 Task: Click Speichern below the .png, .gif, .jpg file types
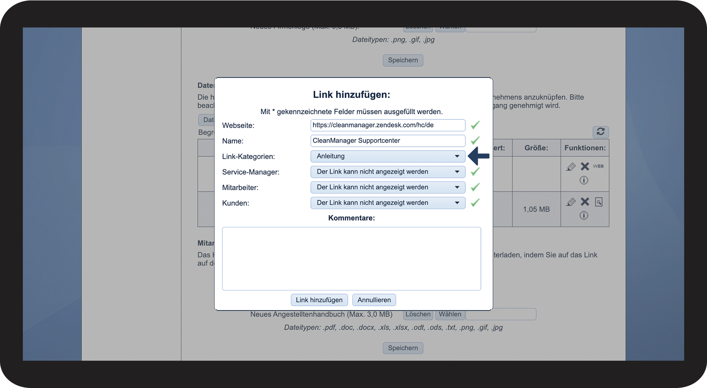(403, 60)
